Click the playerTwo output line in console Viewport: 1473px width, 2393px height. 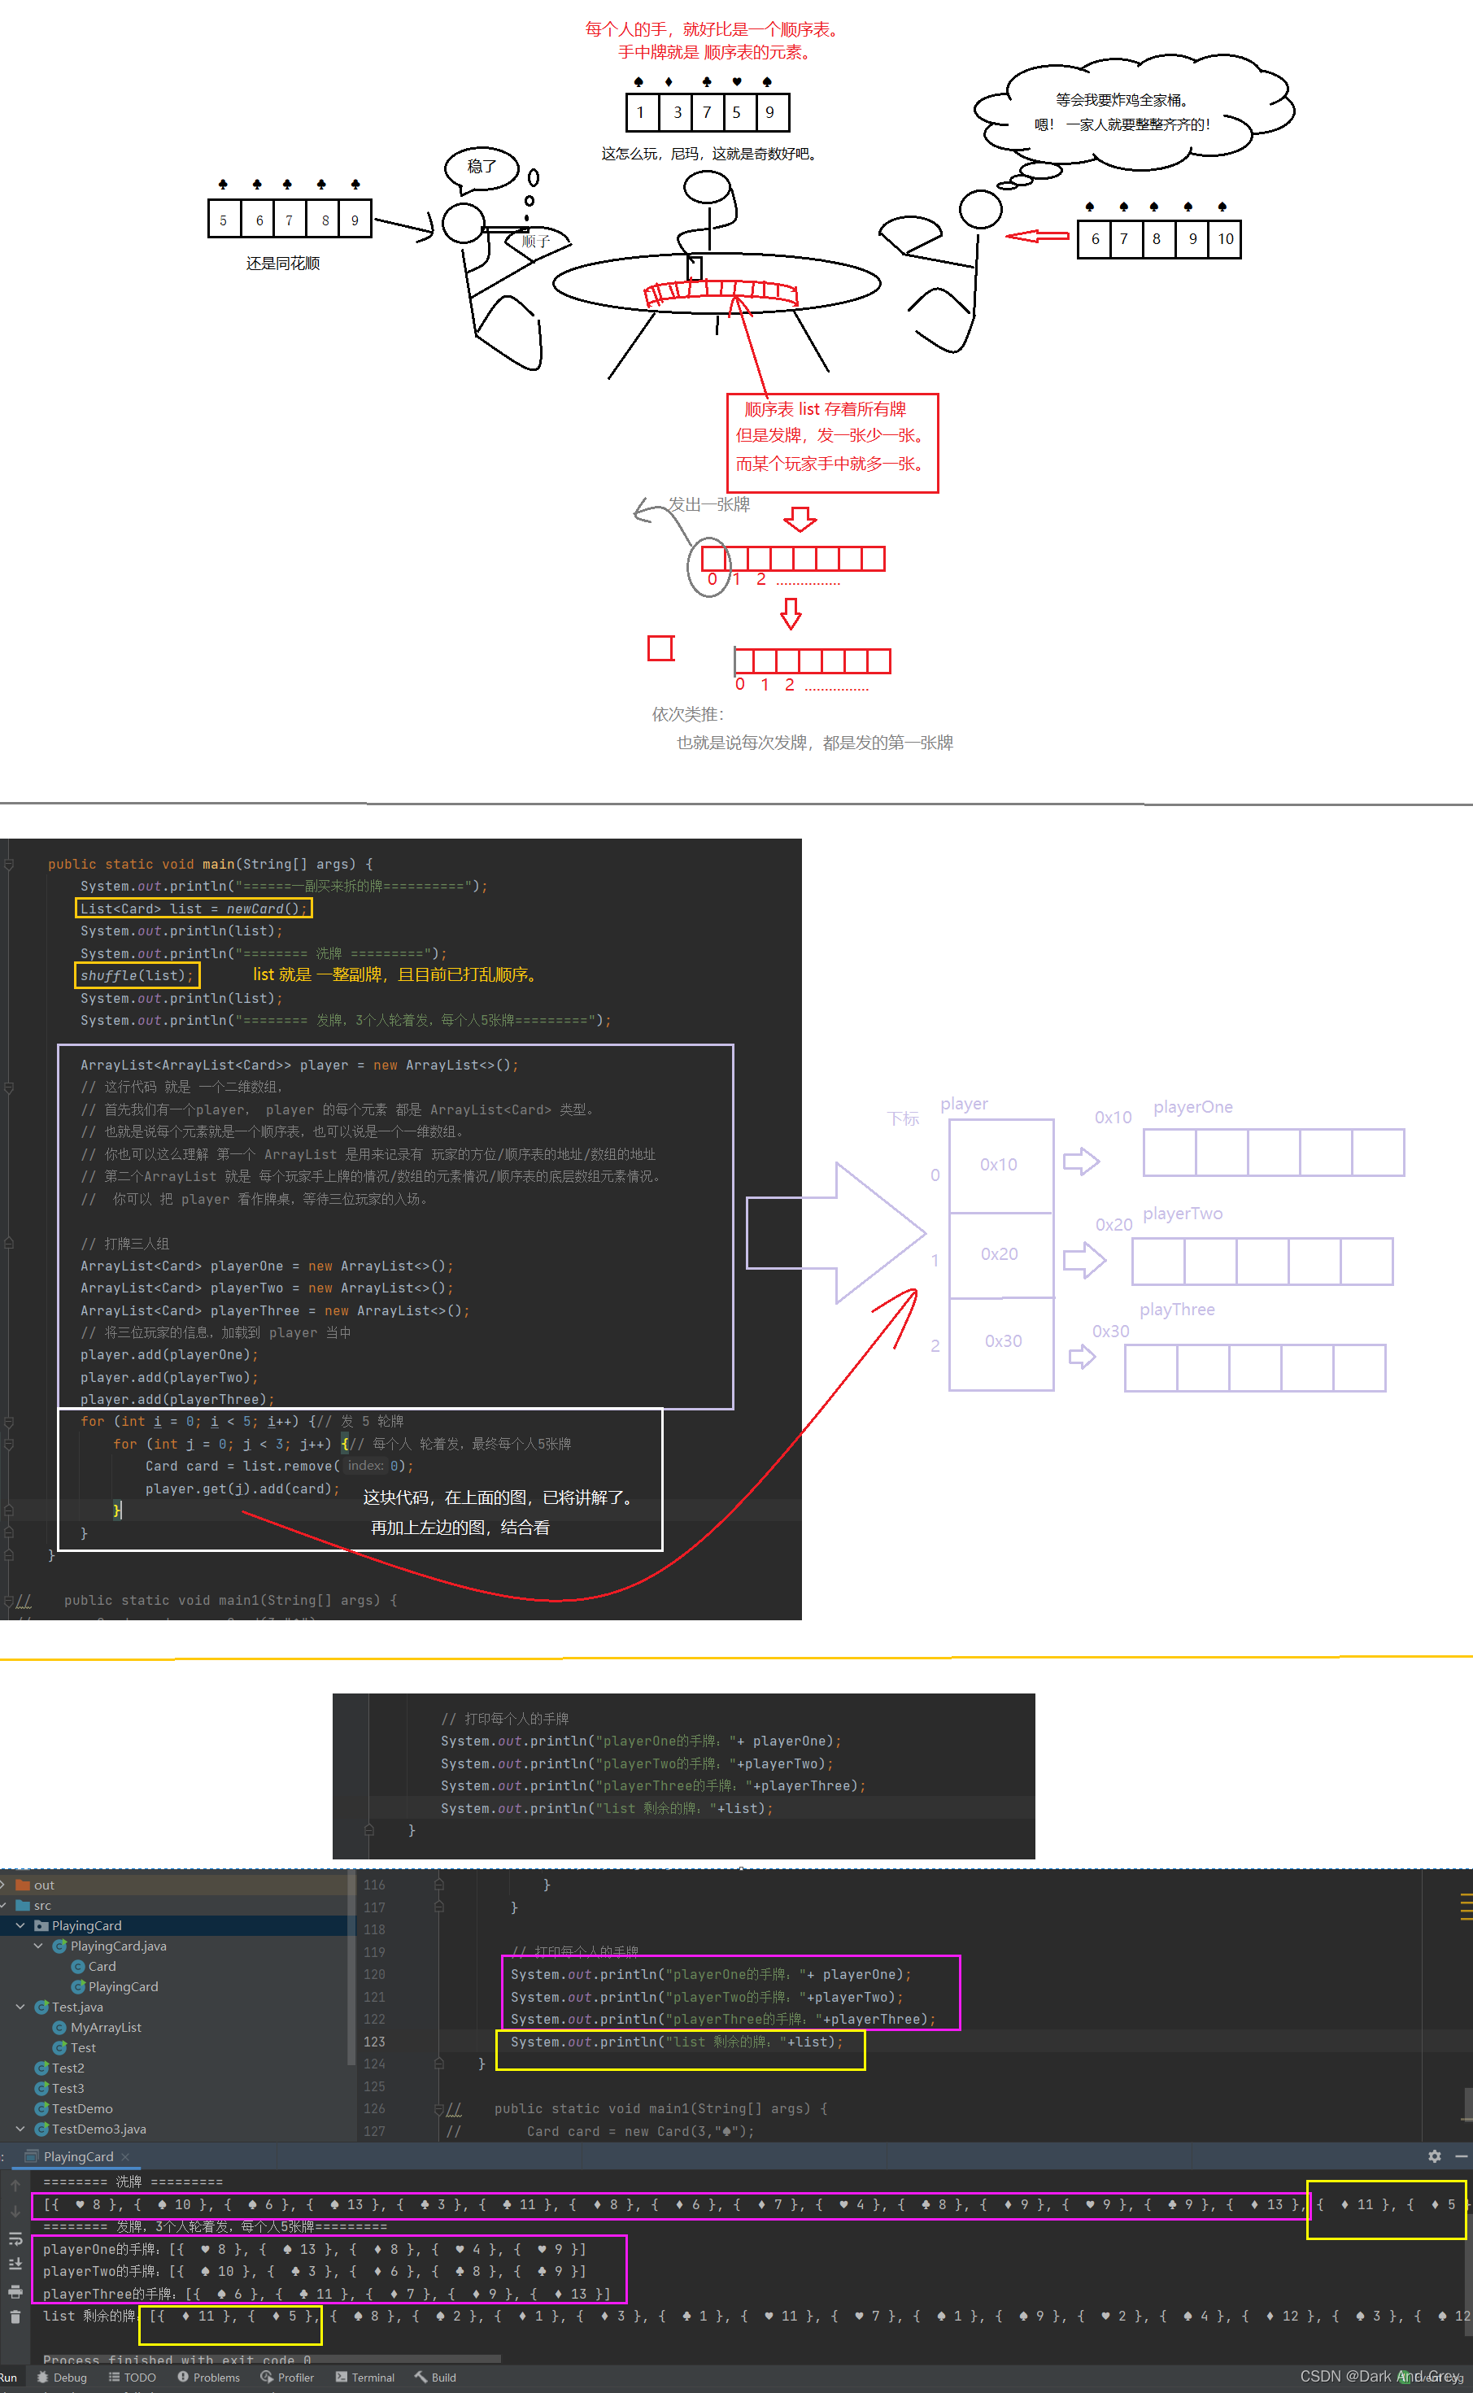[x=315, y=2270]
